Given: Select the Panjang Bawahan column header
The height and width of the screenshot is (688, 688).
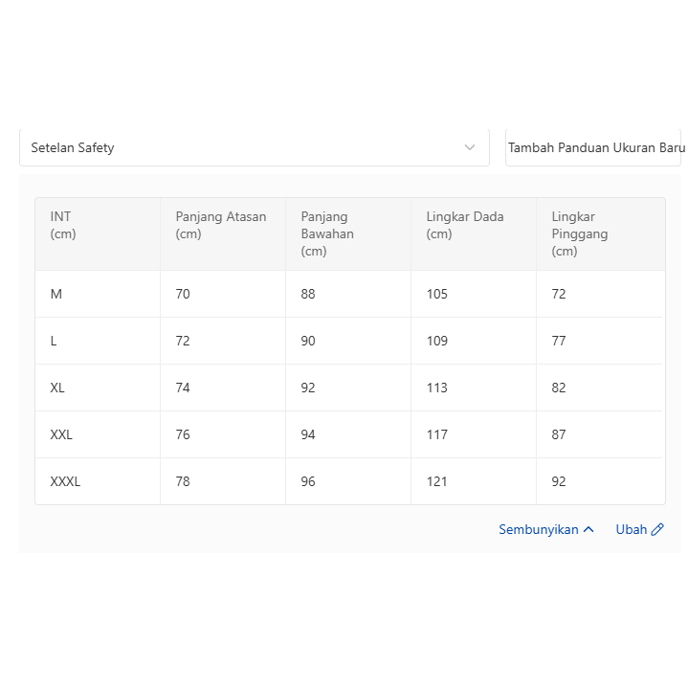Looking at the screenshot, I should 327,233.
